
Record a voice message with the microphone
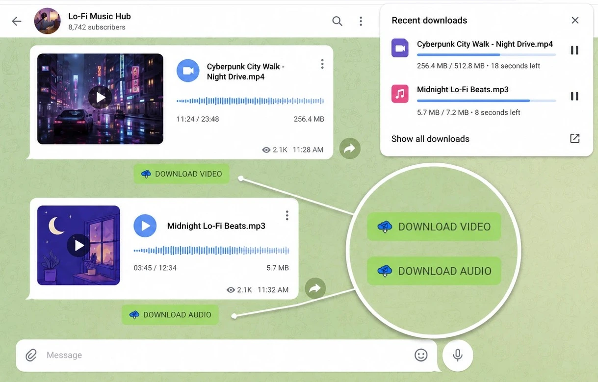point(458,355)
